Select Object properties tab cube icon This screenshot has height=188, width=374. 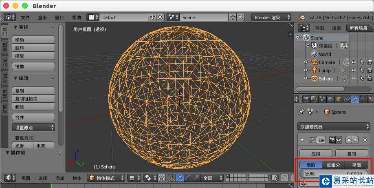click(x=339, y=99)
